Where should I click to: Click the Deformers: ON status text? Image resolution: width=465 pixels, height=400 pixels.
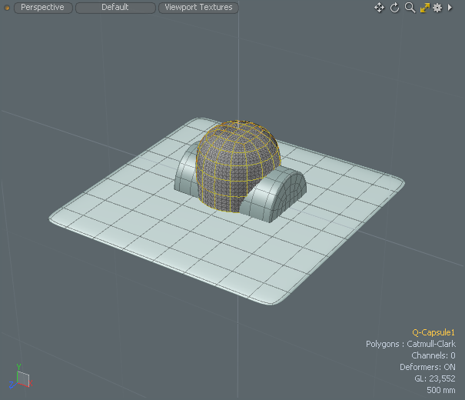coord(427,368)
